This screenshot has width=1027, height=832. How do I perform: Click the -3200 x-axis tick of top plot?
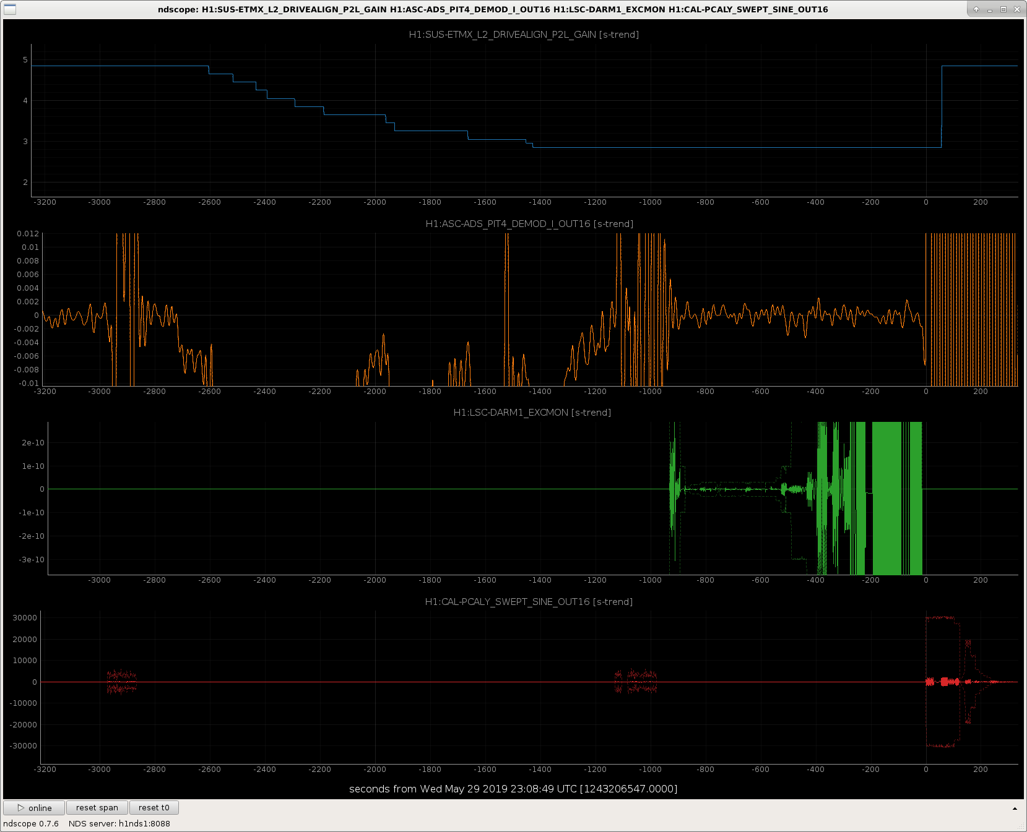tap(45, 202)
